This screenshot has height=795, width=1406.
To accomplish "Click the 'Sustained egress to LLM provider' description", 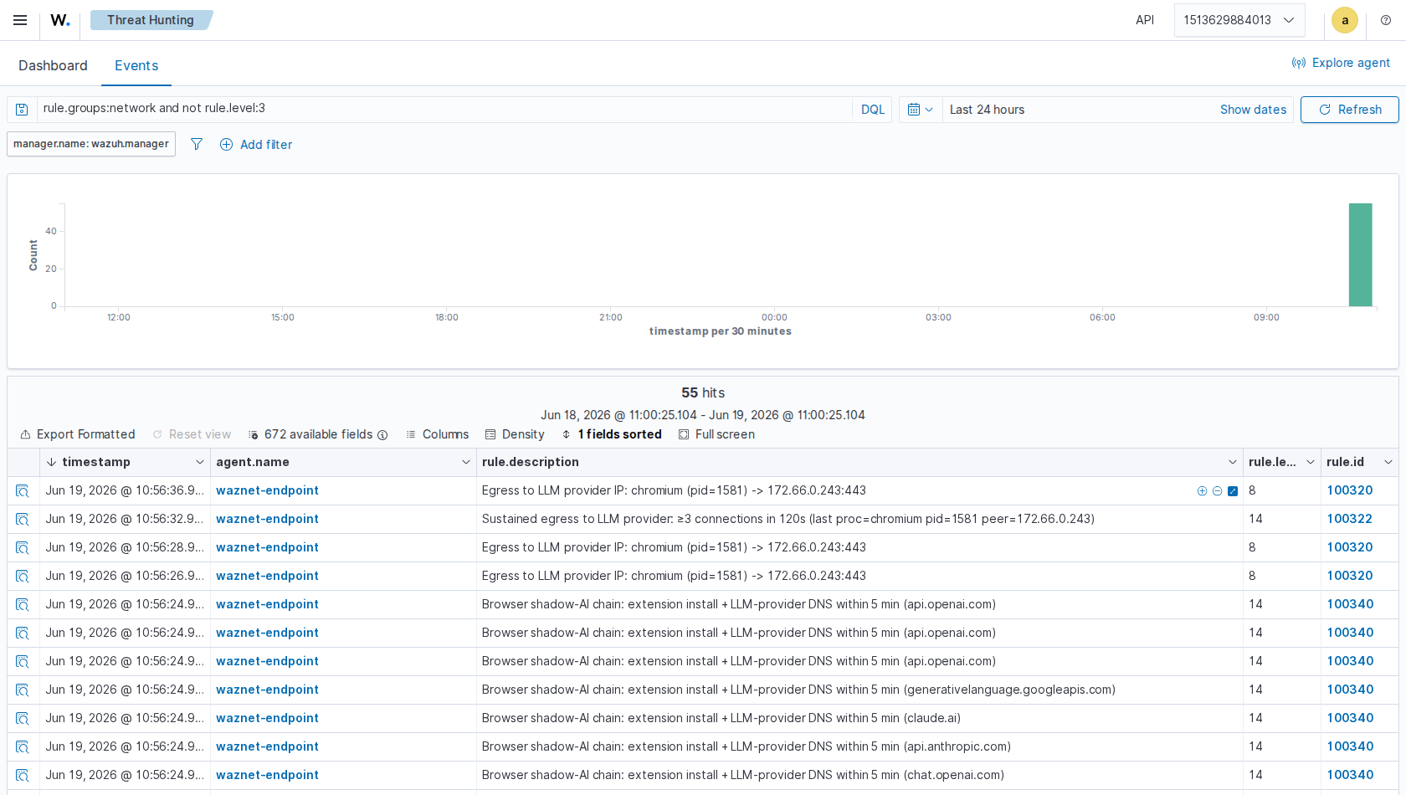I will point(788,519).
